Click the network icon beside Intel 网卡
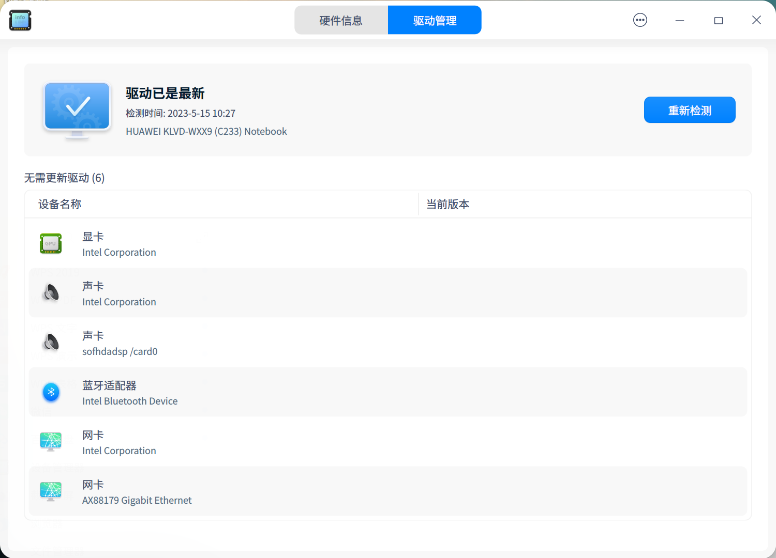This screenshot has height=558, width=776. click(50, 442)
